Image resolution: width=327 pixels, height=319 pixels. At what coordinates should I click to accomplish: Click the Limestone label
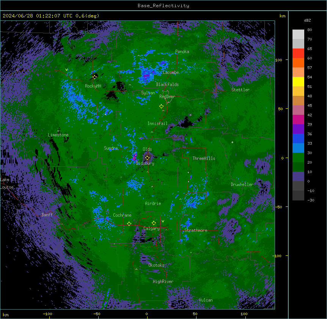(58, 135)
